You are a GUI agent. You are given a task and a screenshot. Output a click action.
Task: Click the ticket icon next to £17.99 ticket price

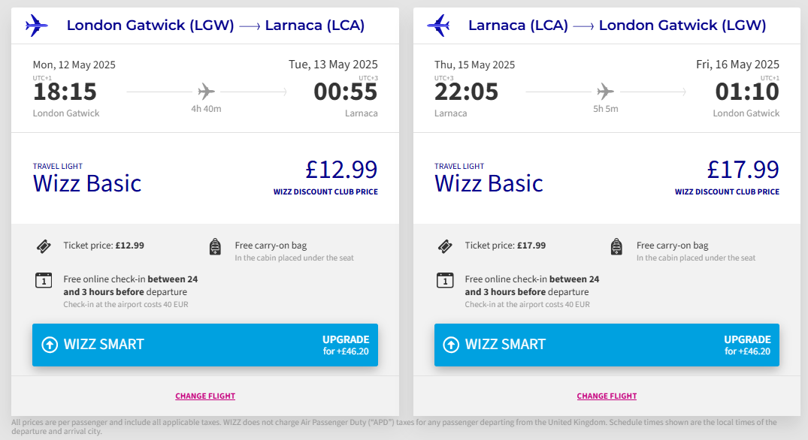click(x=445, y=246)
